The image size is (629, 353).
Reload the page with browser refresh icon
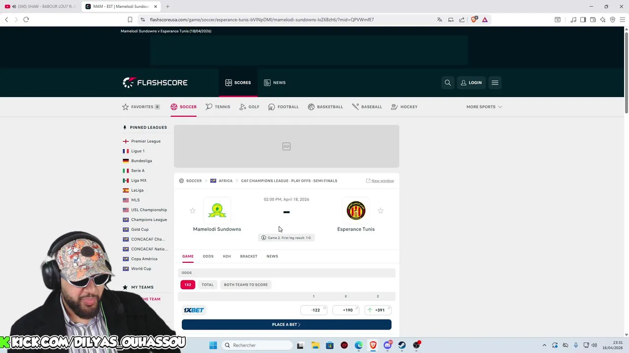[26, 20]
